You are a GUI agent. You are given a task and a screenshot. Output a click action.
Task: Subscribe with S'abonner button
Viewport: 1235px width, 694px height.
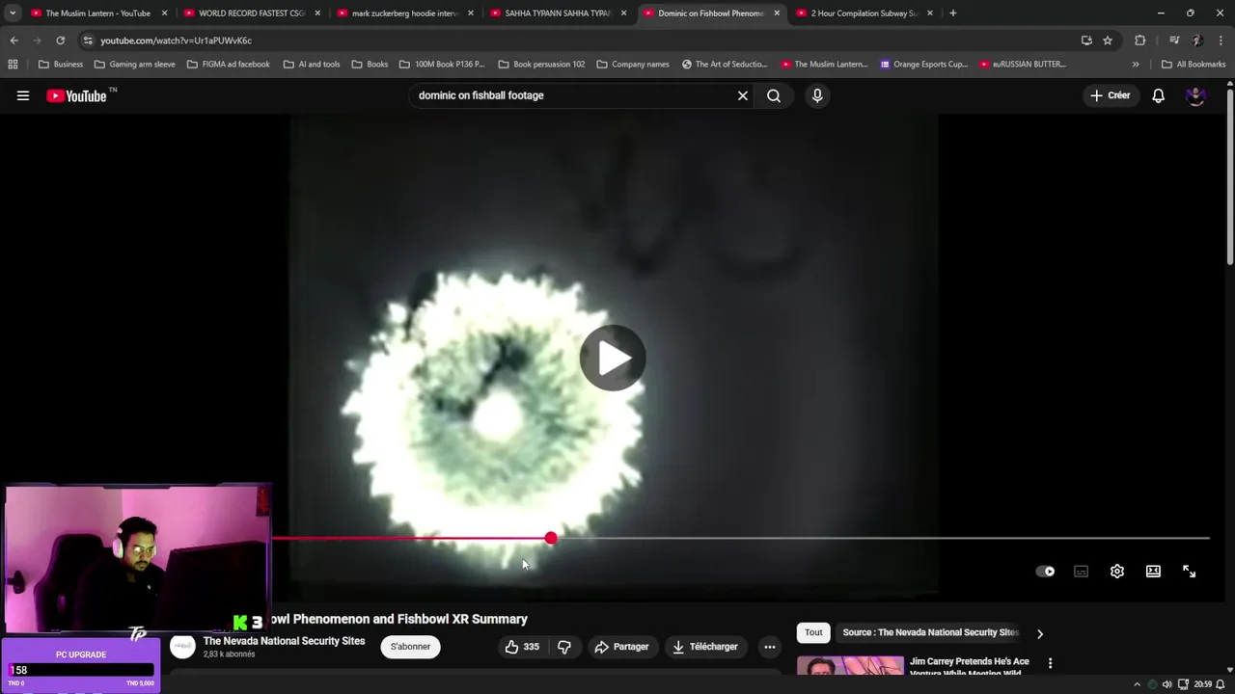pos(410,647)
